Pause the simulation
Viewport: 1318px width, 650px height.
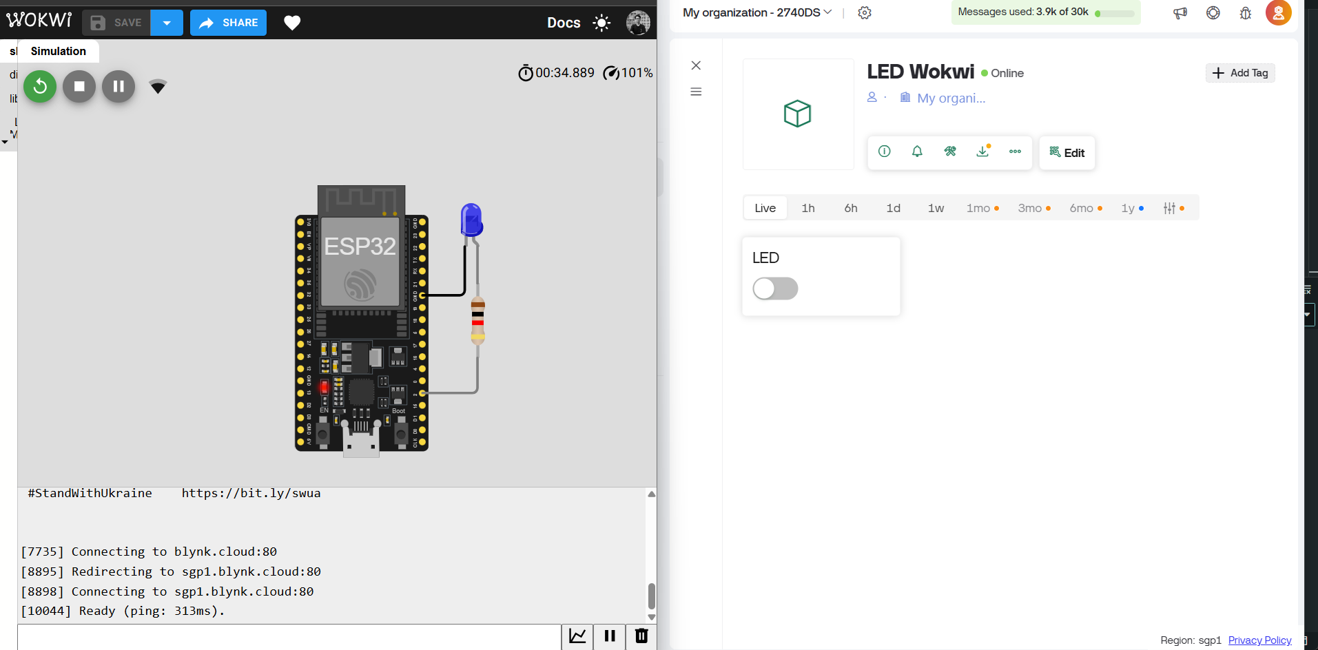pyautogui.click(x=119, y=87)
